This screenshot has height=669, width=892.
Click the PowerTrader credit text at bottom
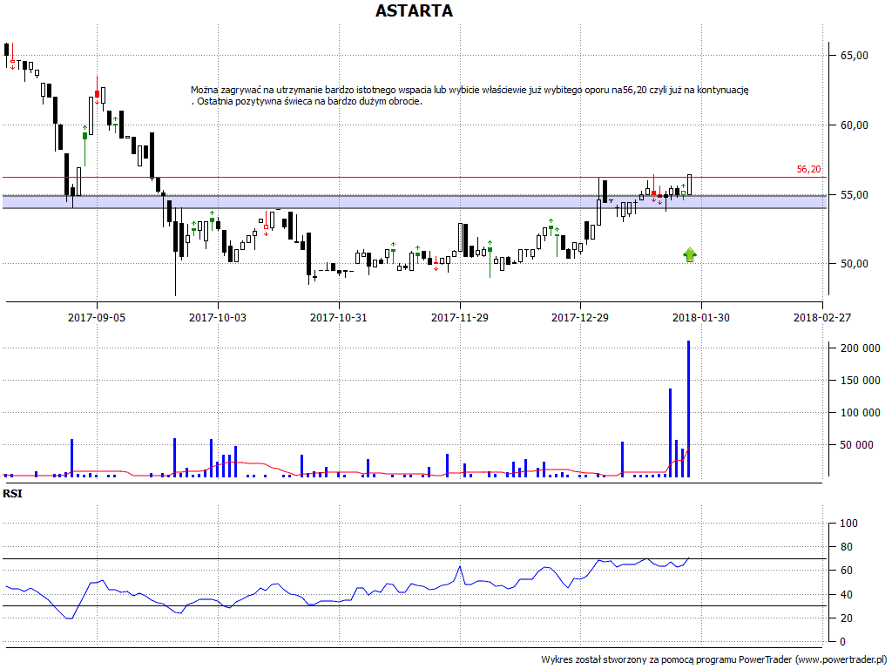[x=713, y=660]
